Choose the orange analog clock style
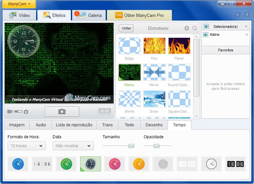The image size is (254, 184). (x=139, y=164)
